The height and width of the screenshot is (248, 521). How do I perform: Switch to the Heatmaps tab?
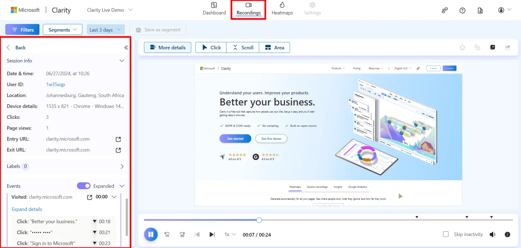[x=282, y=9]
